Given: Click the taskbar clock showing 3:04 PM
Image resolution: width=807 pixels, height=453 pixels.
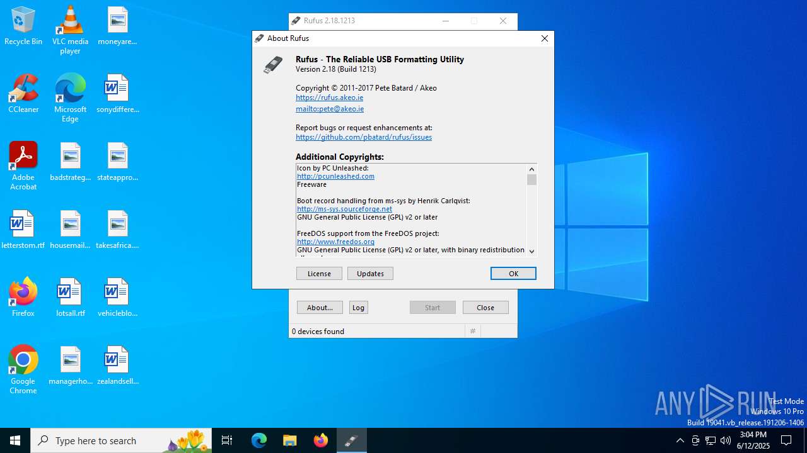Looking at the screenshot, I should [x=753, y=440].
